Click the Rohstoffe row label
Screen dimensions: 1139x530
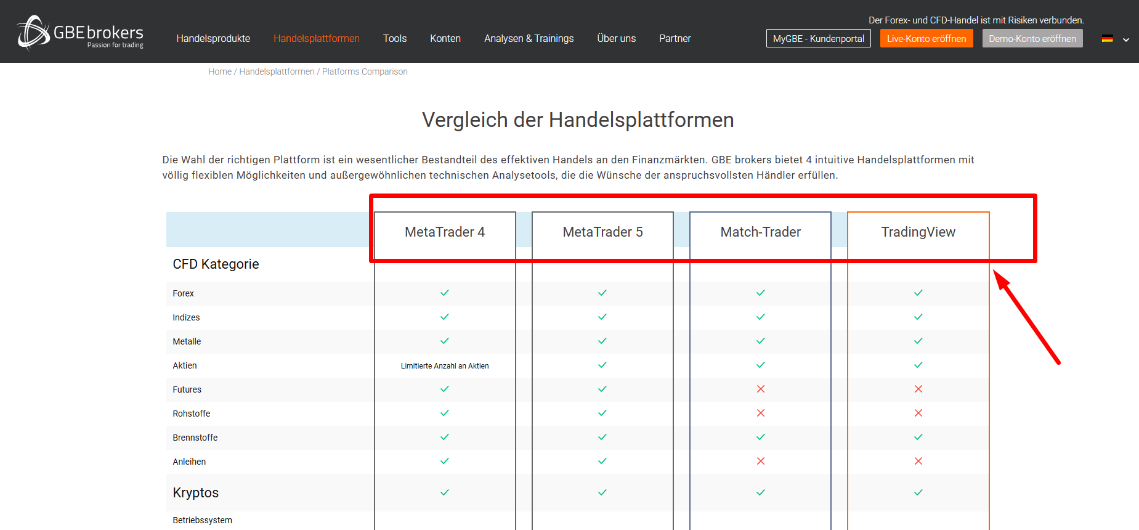pyautogui.click(x=191, y=414)
